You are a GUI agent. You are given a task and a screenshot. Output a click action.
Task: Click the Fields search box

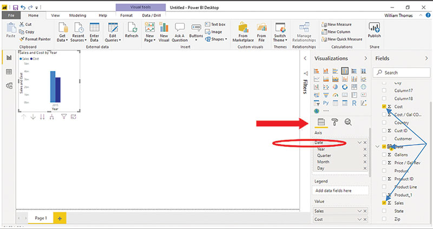coord(403,72)
